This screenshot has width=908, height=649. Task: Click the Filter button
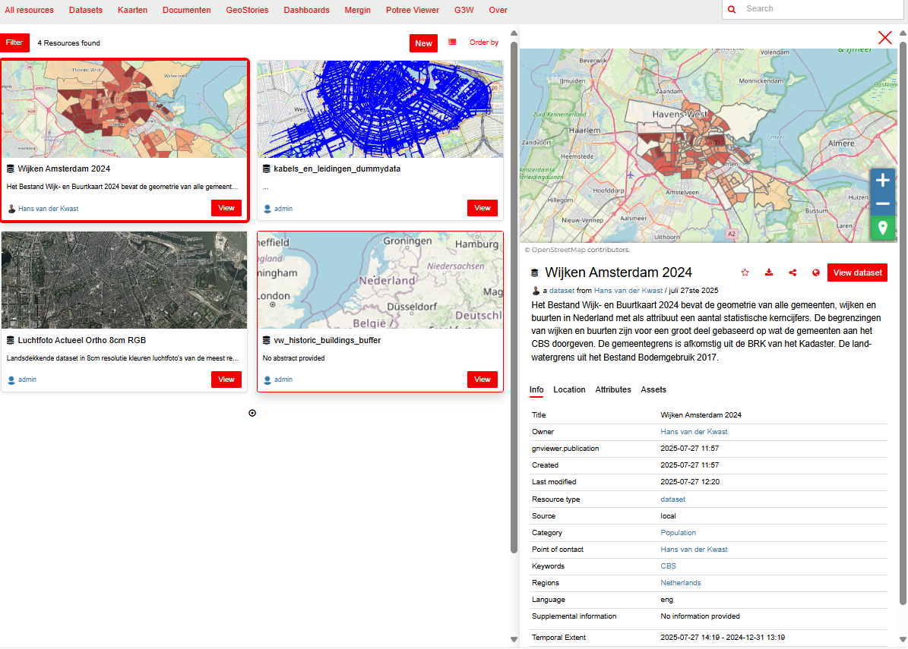[14, 43]
